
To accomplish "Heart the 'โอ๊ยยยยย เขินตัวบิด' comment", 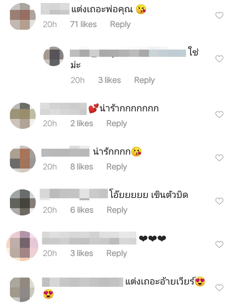I will click(219, 201).
